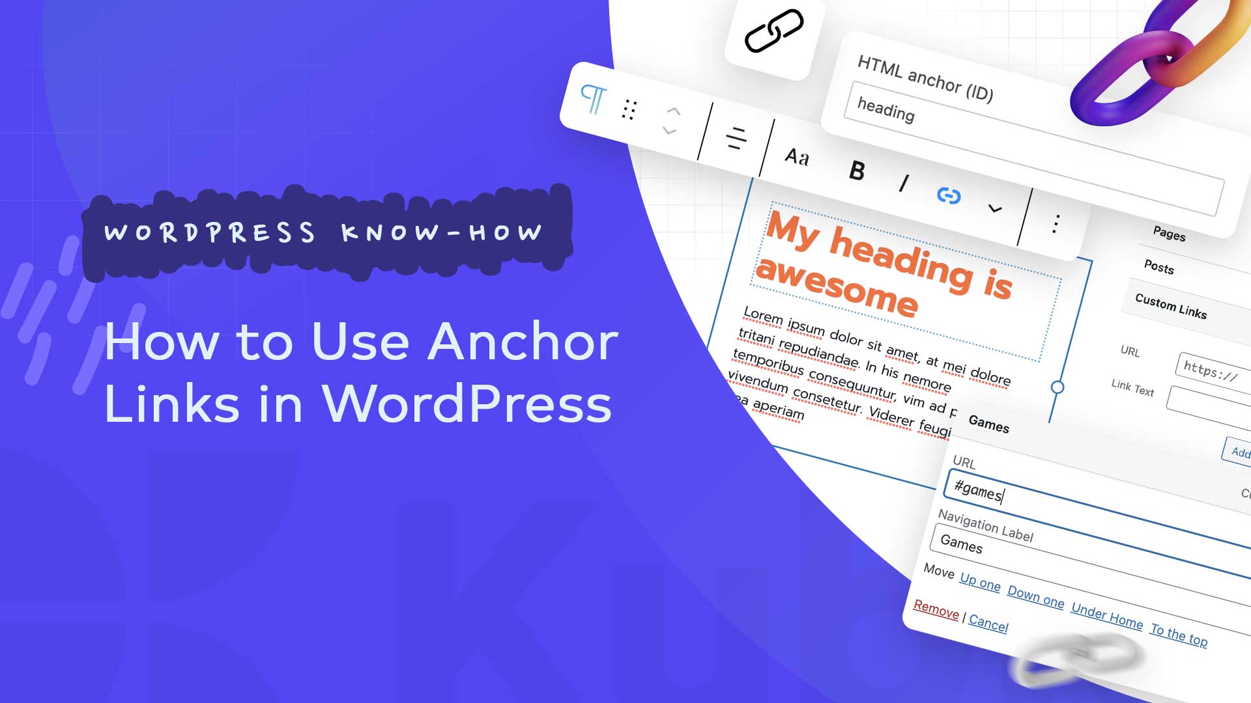Click the font size Aa icon
Screen dimensions: 1251x703
[796, 158]
